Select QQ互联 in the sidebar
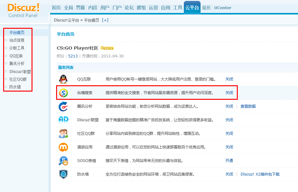The height and width of the screenshot is (192, 298). tap(16, 56)
